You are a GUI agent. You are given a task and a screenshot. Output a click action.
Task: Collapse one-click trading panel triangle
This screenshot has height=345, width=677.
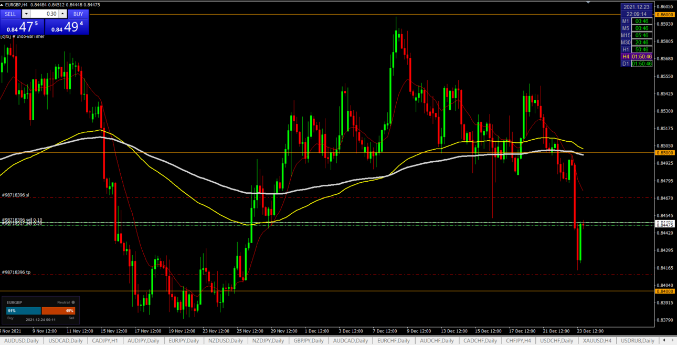tap(2, 5)
